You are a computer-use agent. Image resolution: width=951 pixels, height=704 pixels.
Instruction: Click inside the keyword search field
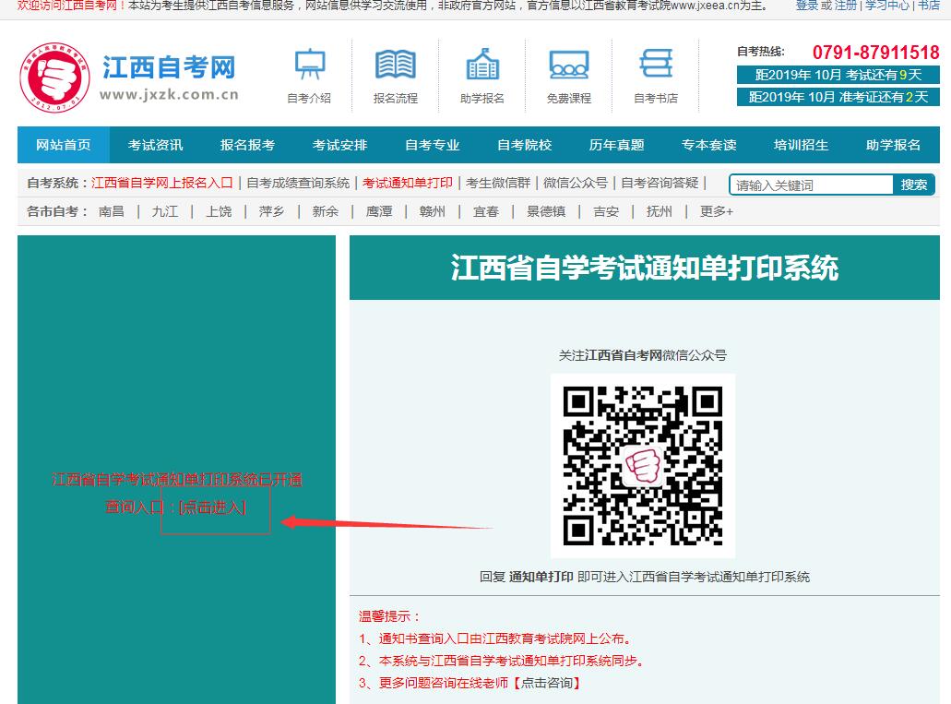813,185
